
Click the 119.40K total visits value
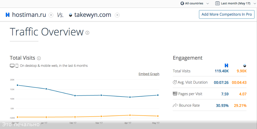(x=222, y=71)
